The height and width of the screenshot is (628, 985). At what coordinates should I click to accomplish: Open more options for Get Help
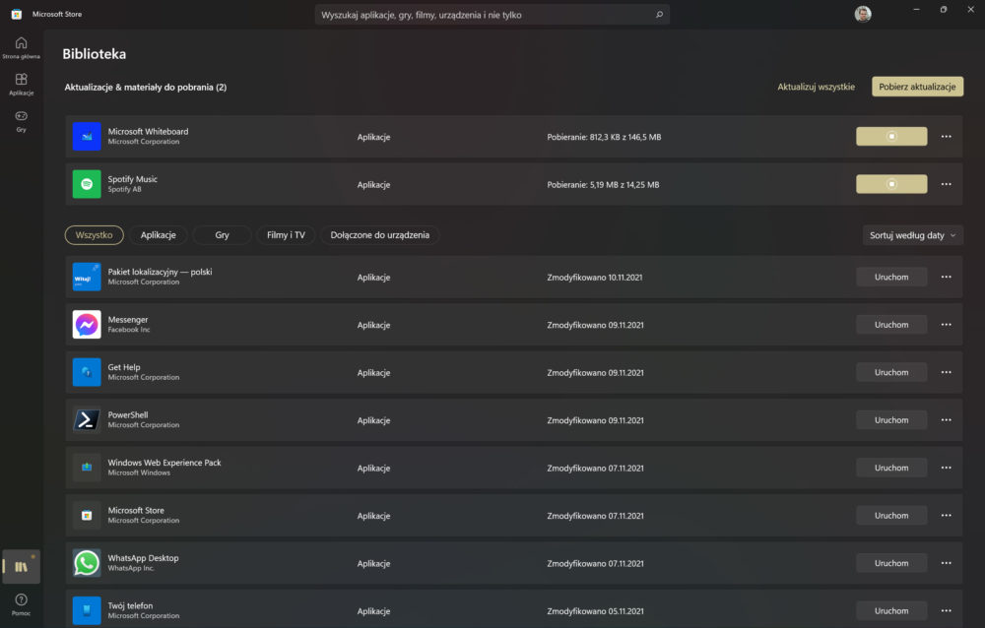click(x=946, y=372)
